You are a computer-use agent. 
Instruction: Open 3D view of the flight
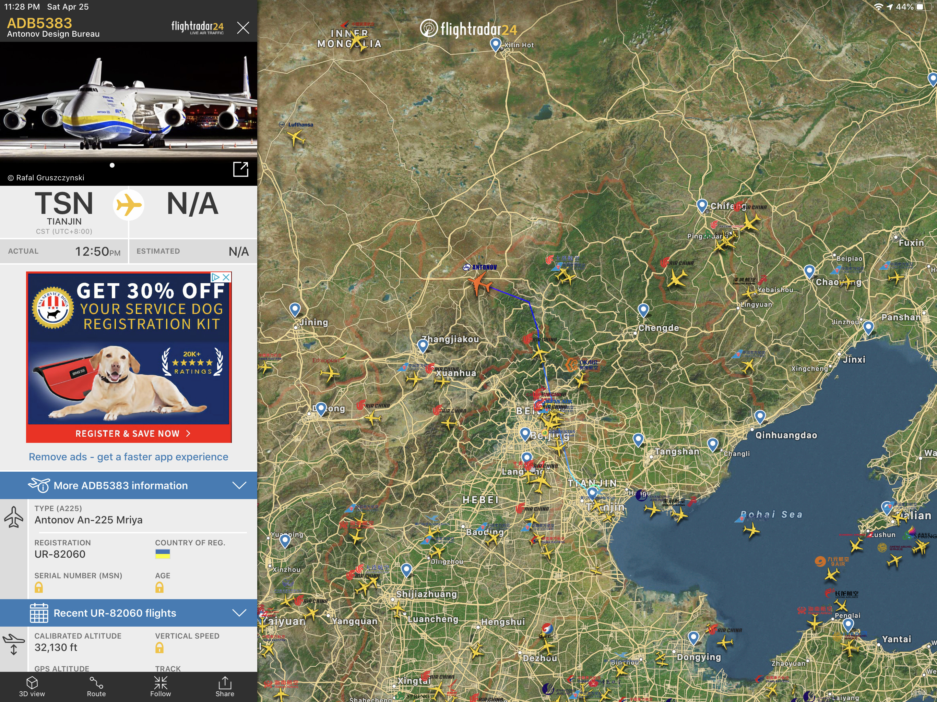32,686
